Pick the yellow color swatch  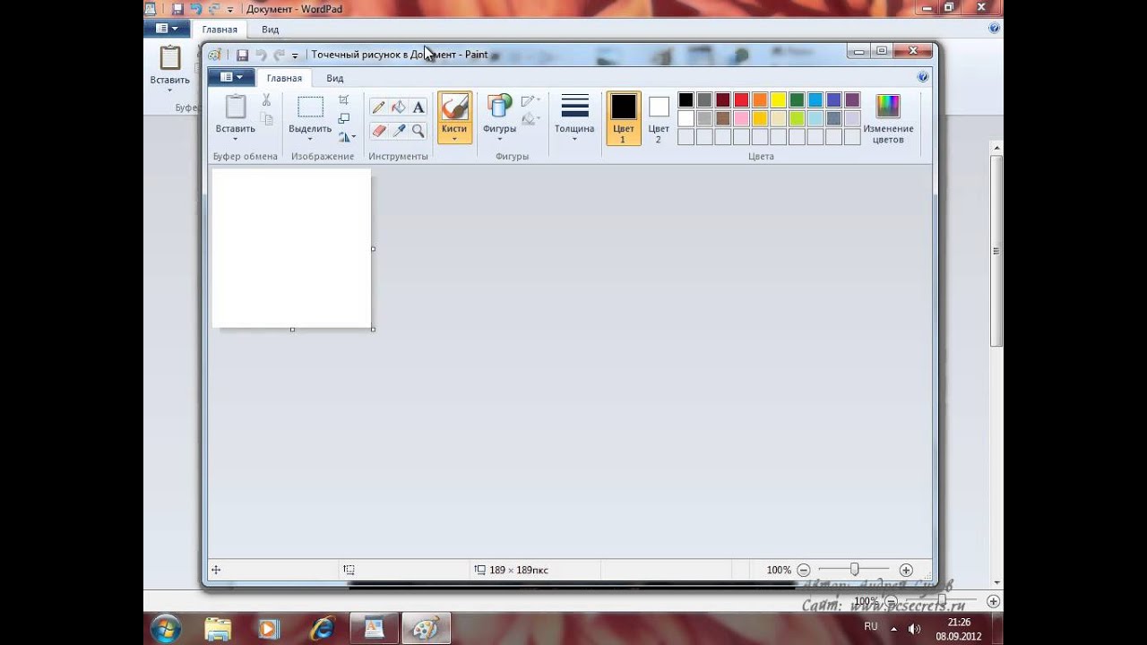coord(779,99)
